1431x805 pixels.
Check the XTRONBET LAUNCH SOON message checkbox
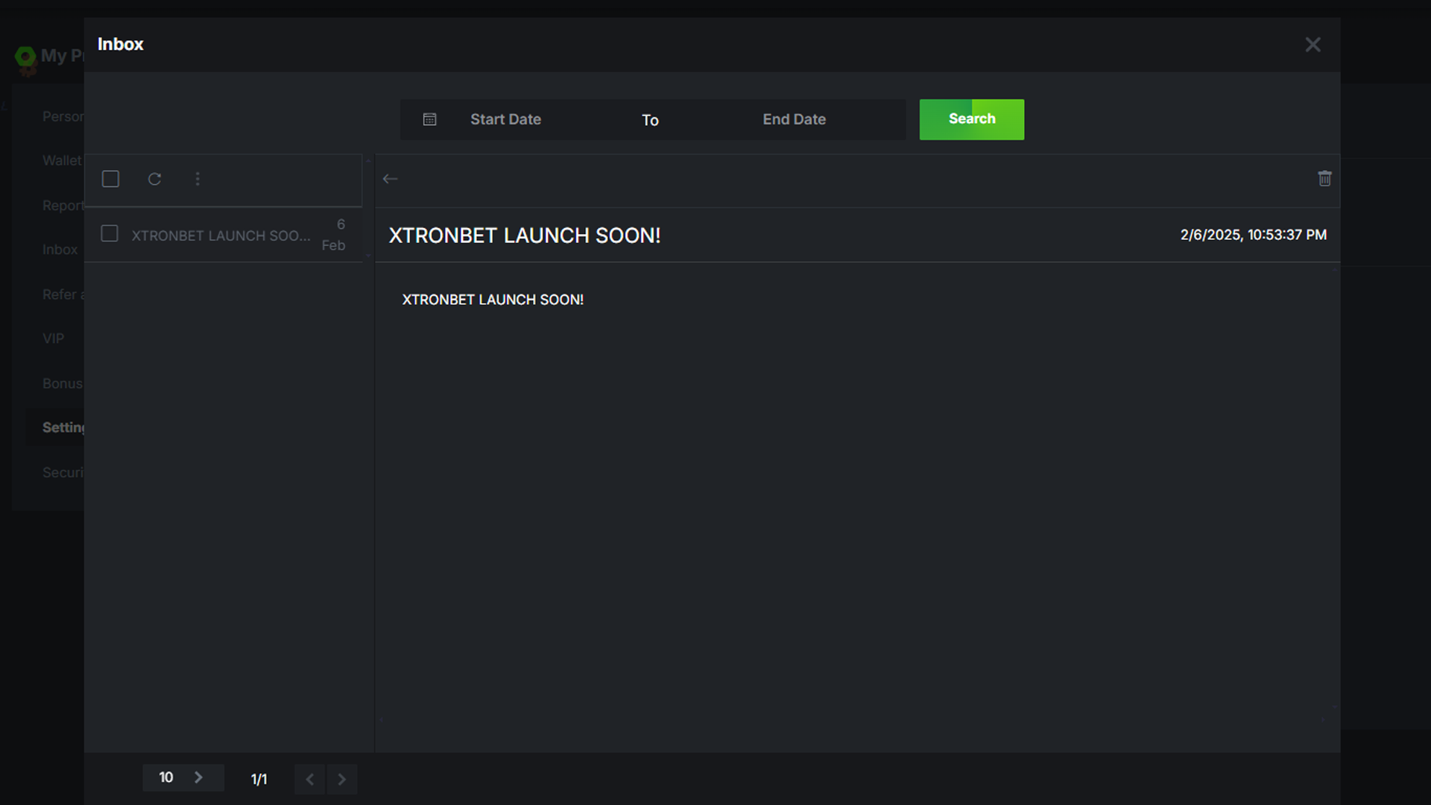point(110,234)
